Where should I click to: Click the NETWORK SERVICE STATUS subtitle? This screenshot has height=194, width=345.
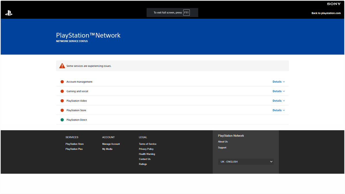pyautogui.click(x=72, y=41)
